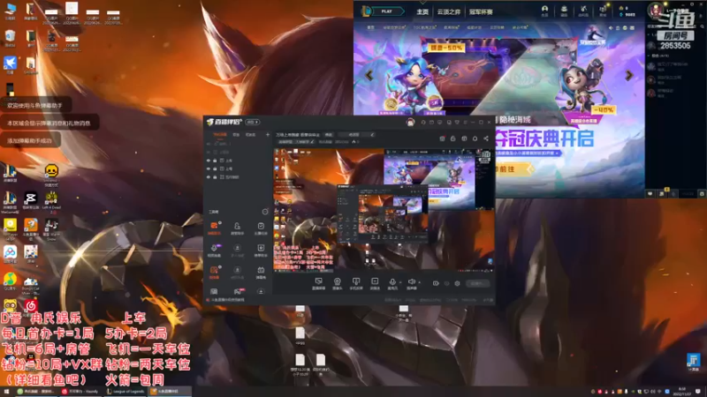Viewport: 707px width, 397px height.
Task: Toggle lock on first source row
Action: coord(215,161)
